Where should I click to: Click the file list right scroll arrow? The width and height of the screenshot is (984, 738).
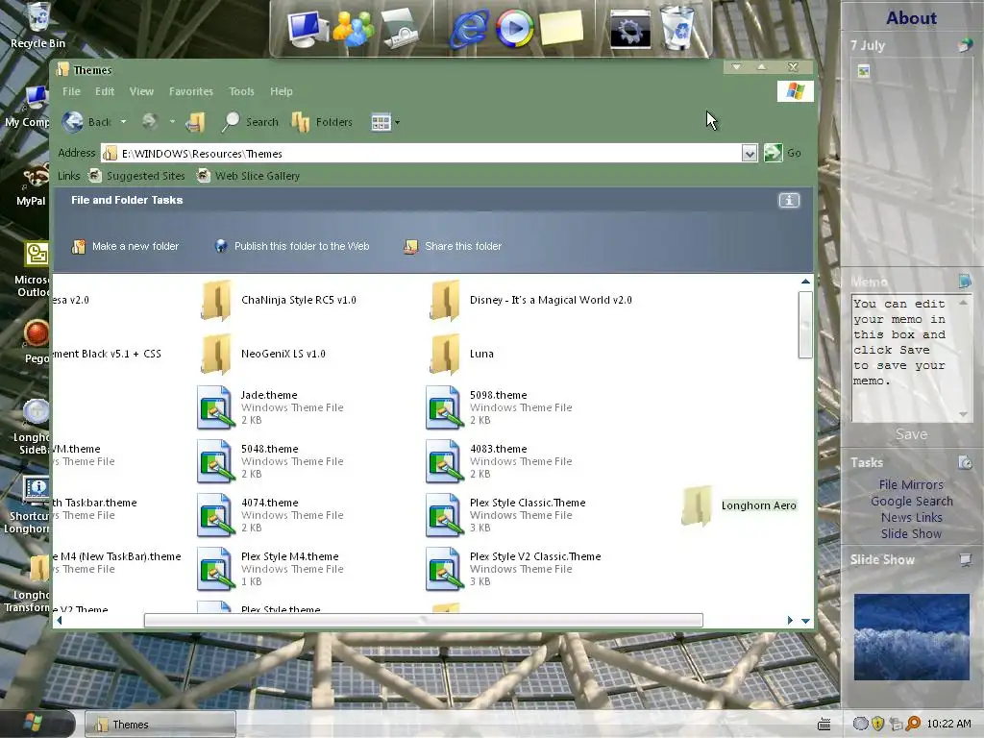[790, 620]
